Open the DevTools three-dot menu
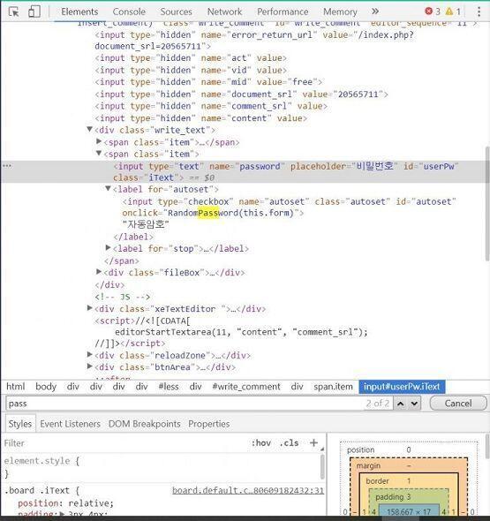The height and width of the screenshot is (521, 490). click(x=479, y=11)
